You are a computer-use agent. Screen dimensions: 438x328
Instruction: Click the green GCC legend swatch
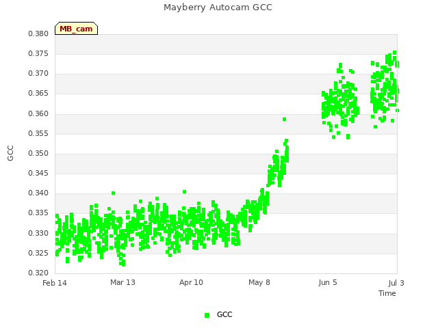point(207,315)
